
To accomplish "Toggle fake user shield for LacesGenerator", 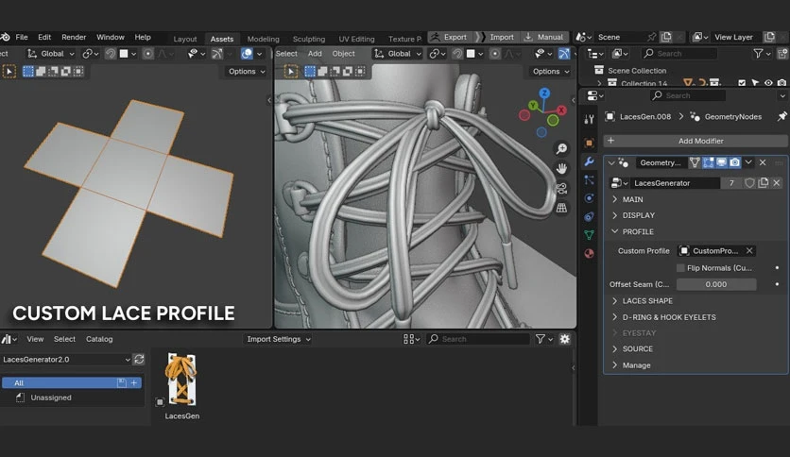I will [x=749, y=183].
